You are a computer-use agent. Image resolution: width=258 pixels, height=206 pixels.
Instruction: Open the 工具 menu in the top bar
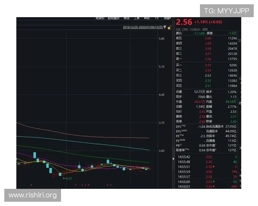click(x=137, y=18)
